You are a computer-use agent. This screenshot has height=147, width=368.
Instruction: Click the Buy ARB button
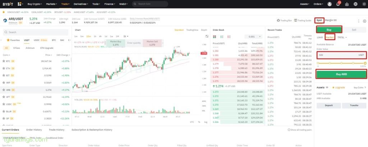341,74
